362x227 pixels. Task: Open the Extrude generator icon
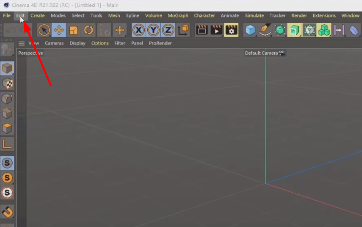294,30
